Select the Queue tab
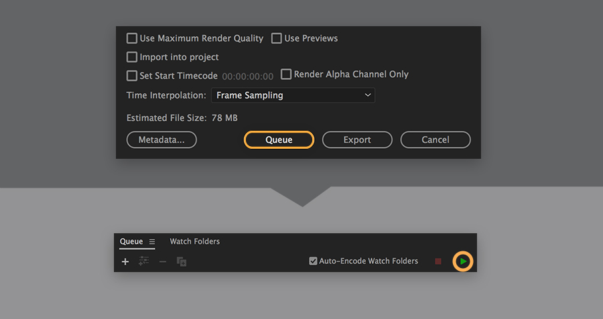 [131, 242]
